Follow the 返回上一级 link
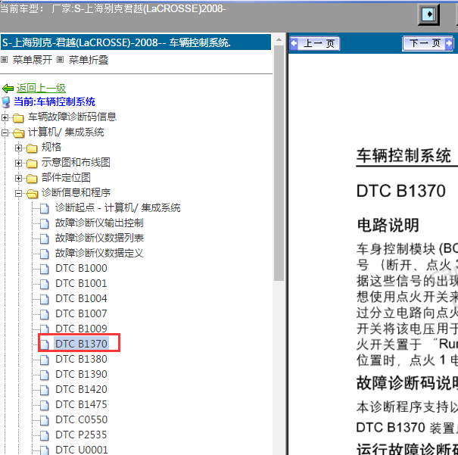 click(41, 88)
